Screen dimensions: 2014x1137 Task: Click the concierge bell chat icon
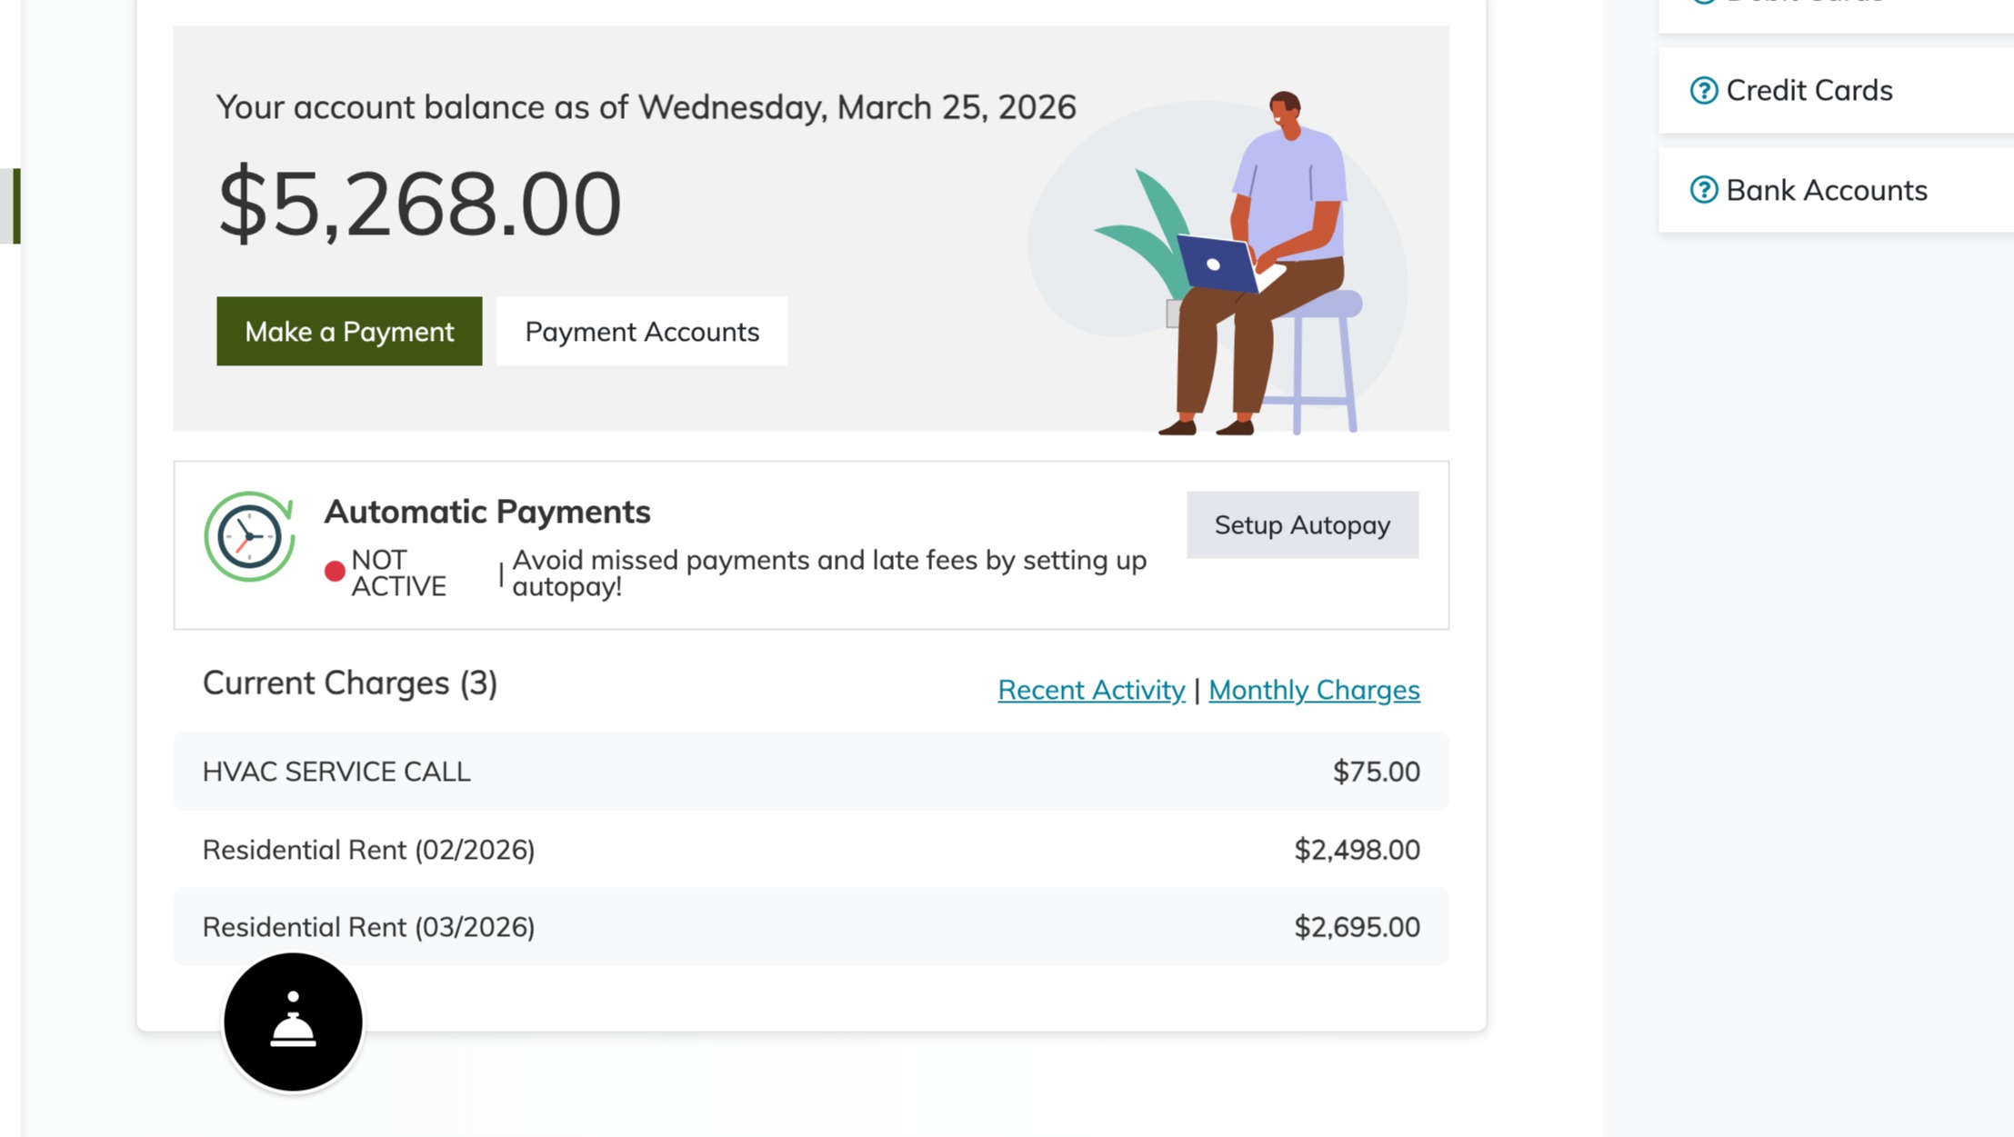(293, 1022)
